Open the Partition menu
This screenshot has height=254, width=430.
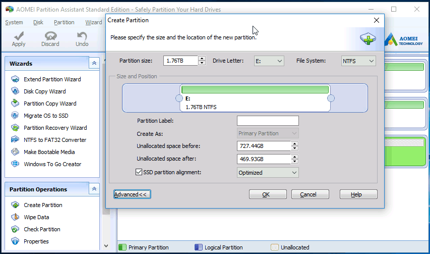[x=64, y=22]
